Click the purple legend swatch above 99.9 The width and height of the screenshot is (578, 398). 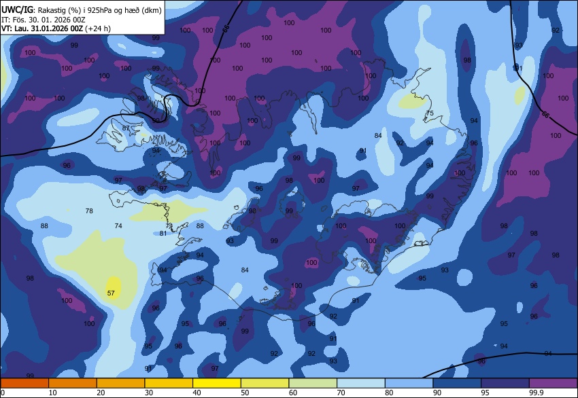pyautogui.click(x=554, y=383)
